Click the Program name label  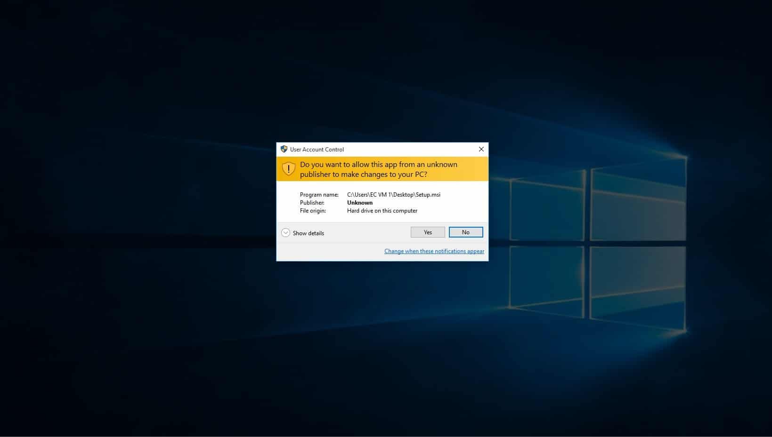pos(319,195)
